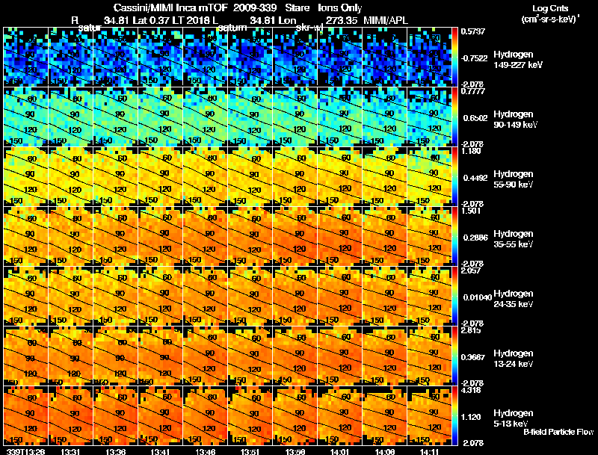Click the Ions Only text in title

pyautogui.click(x=340, y=7)
